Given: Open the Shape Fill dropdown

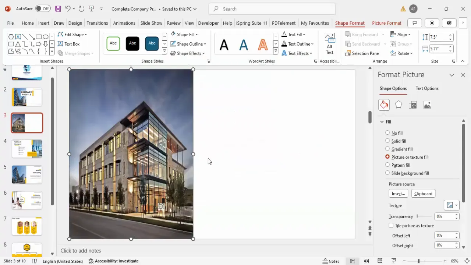Looking at the screenshot, I should pos(184,34).
